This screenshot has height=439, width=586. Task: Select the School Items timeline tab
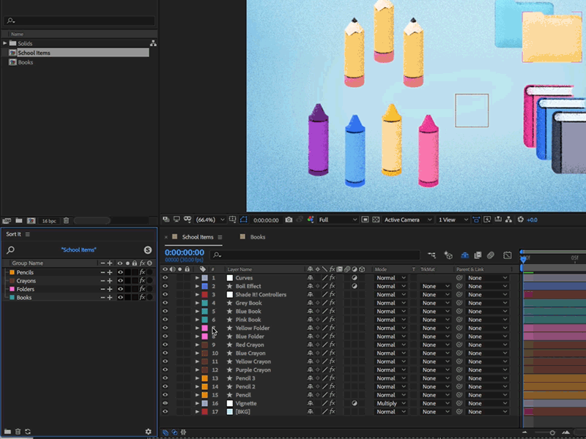coord(197,237)
